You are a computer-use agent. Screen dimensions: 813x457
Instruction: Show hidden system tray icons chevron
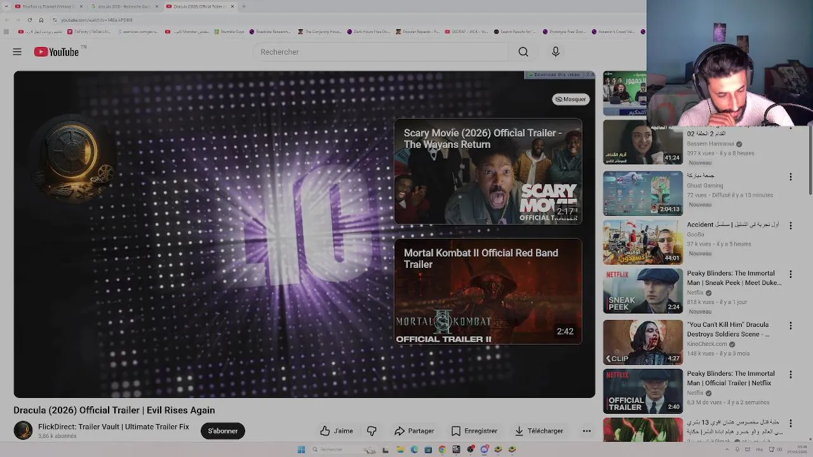coord(728,449)
